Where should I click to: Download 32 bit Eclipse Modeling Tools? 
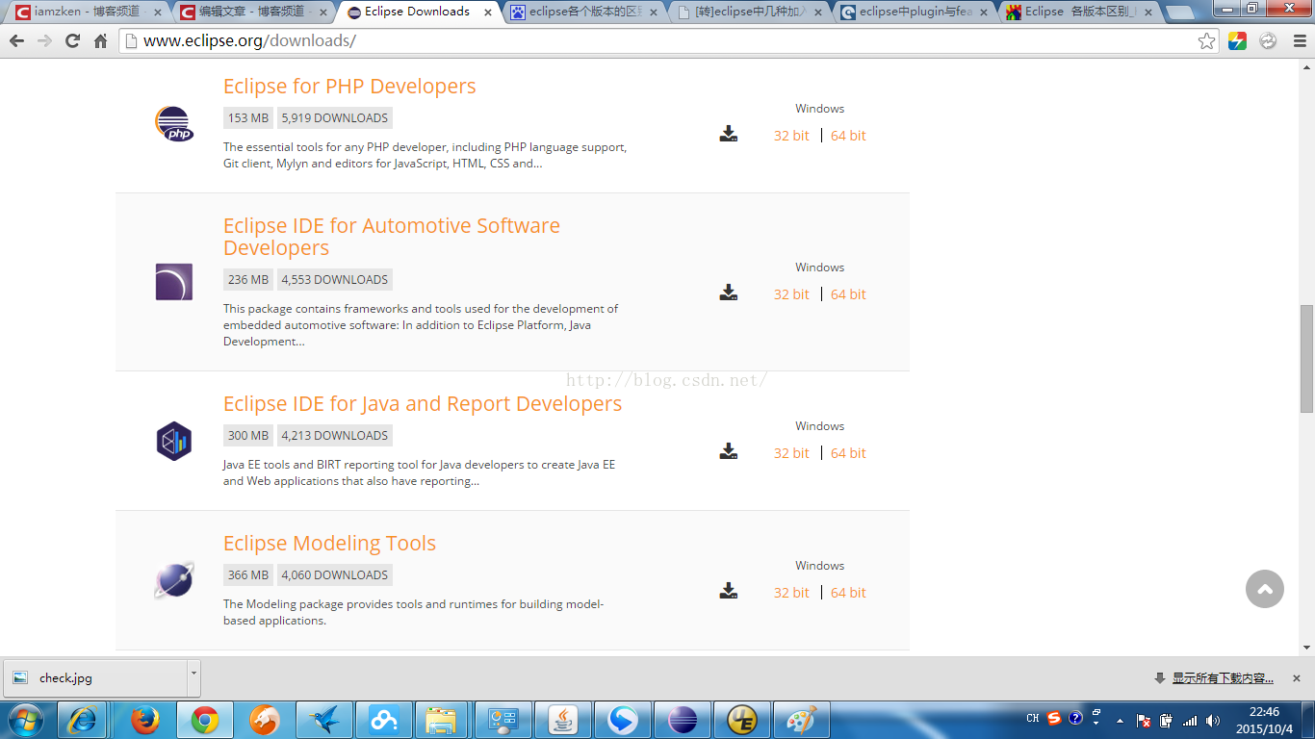coord(791,593)
